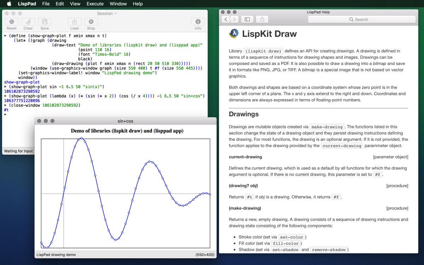Click the 'remove-shadow' code token
This screenshot has width=424, height=265.
pos(329,250)
